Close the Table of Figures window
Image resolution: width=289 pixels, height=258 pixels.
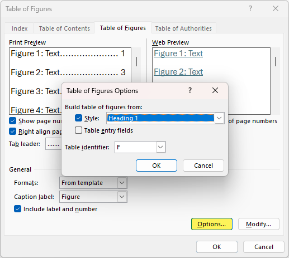[x=276, y=8]
